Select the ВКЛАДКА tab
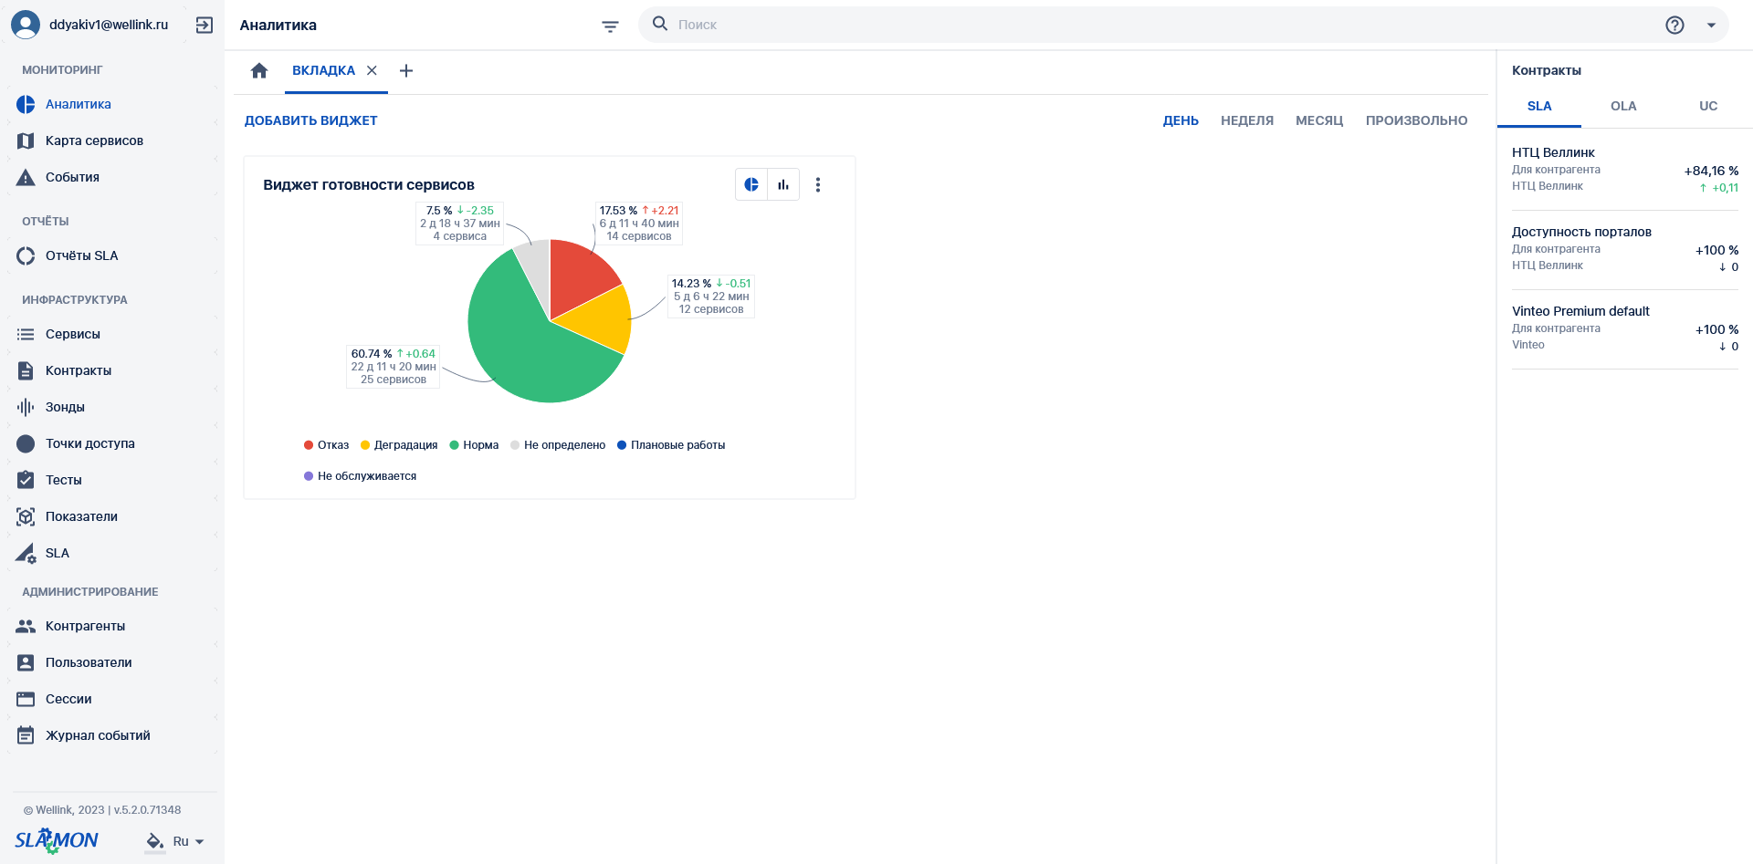Screen dimensions: 1753x864 [x=323, y=70]
